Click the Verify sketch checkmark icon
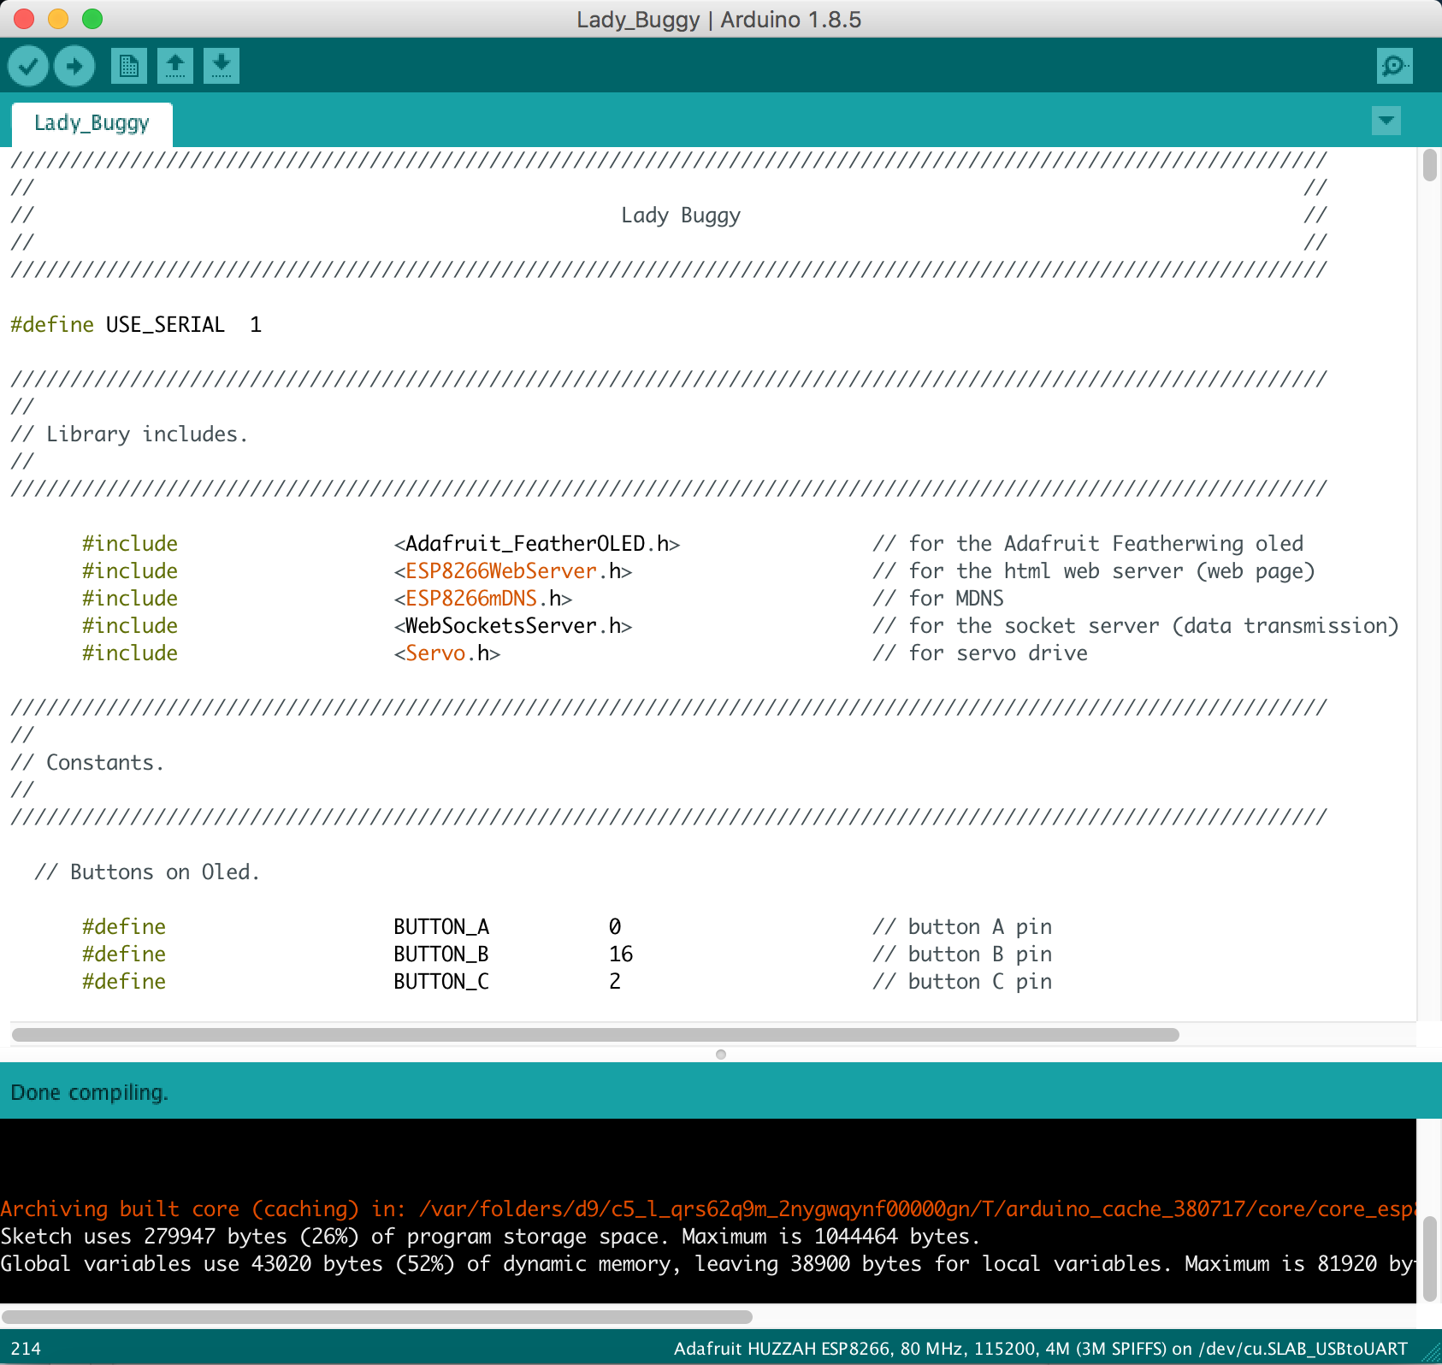This screenshot has height=1365, width=1442. pos(28,66)
